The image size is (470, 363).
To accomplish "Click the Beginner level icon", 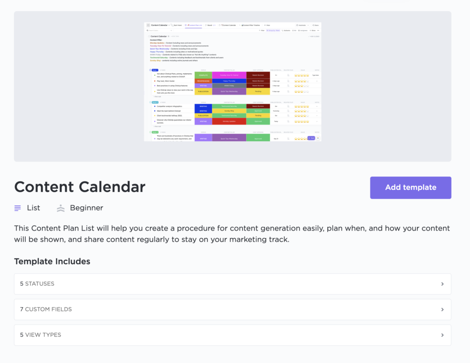I will click(x=61, y=208).
